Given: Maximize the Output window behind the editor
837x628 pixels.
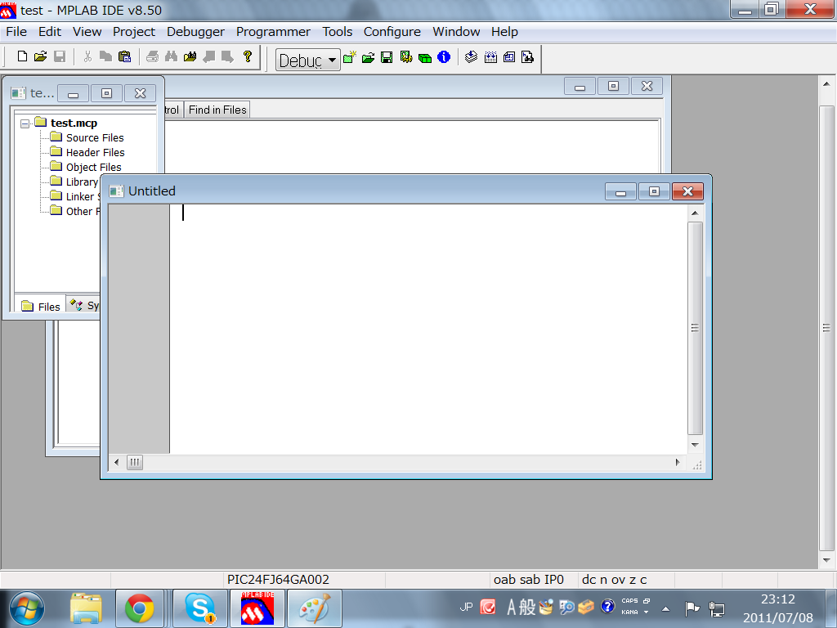Looking at the screenshot, I should [x=613, y=86].
